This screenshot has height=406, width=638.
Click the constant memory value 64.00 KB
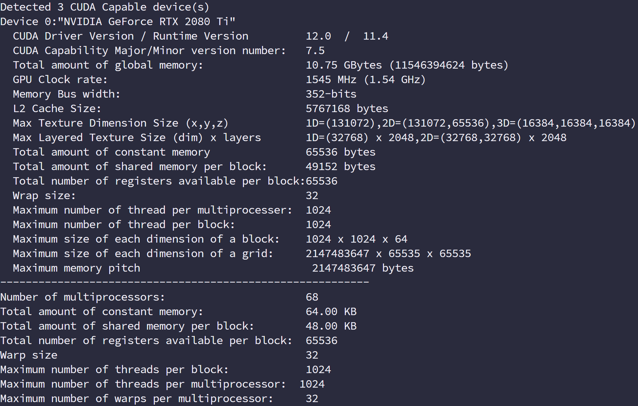click(331, 312)
